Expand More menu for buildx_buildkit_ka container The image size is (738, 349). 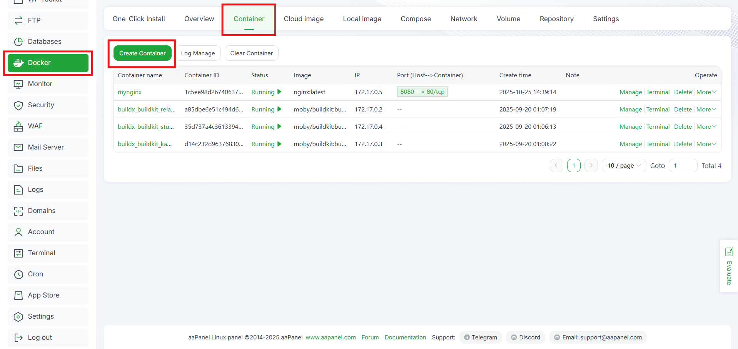pos(706,144)
